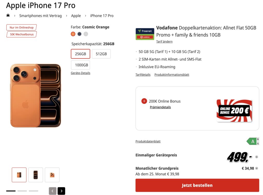Select the second product thumbnail

(36, 175)
